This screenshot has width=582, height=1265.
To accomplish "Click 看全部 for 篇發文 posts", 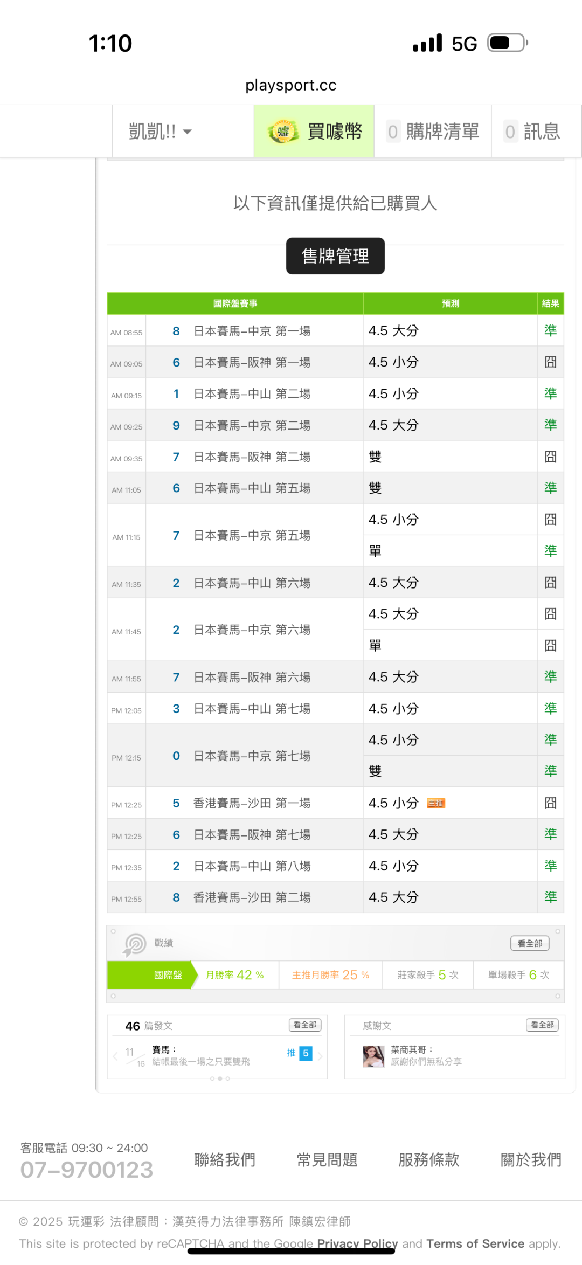I will (x=305, y=1025).
